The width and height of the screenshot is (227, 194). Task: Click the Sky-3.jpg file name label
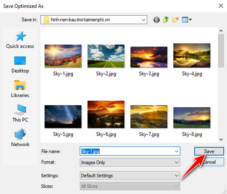[149, 74]
